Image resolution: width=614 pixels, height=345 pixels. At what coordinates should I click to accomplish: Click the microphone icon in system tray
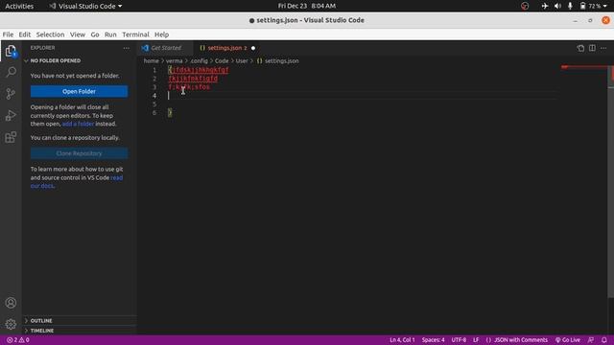click(570, 6)
